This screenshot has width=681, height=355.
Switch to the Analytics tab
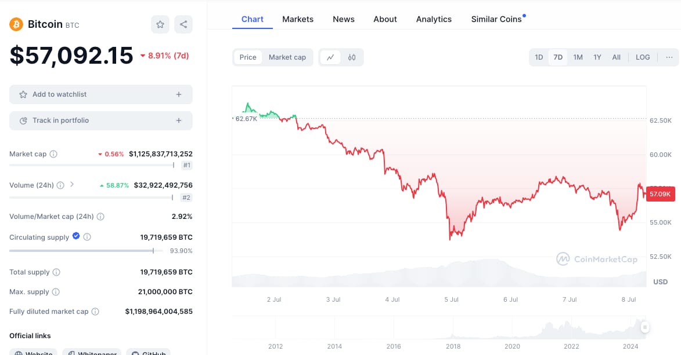(x=434, y=19)
